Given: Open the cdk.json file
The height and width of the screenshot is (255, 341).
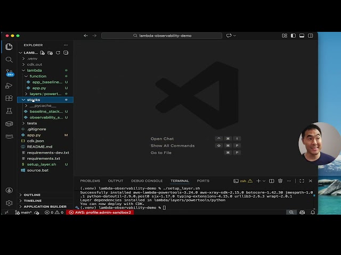Looking at the screenshot, I should [x=45, y=141].
